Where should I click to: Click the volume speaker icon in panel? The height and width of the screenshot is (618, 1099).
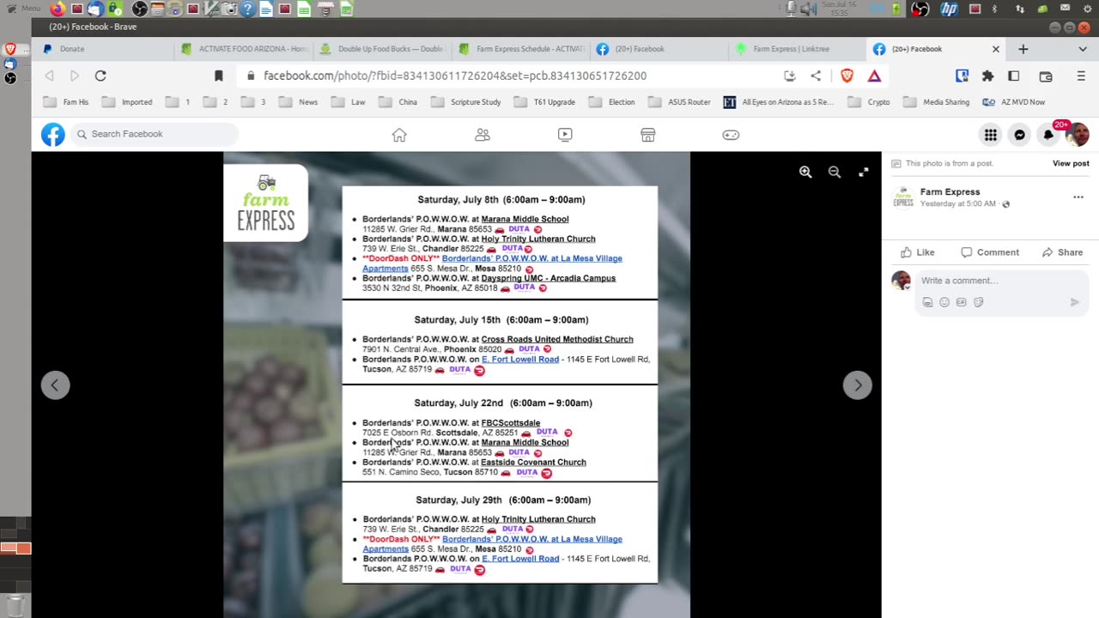click(808, 9)
